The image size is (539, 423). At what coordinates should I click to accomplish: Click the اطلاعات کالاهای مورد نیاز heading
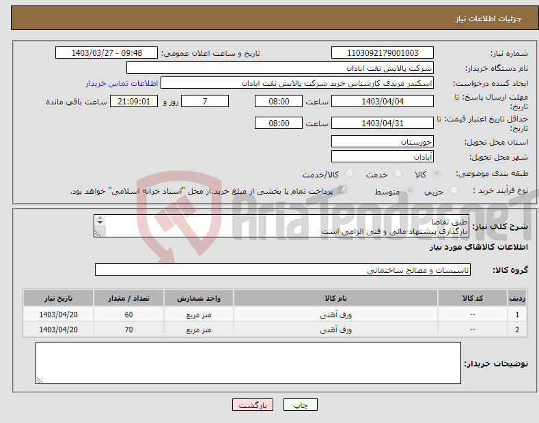(478, 247)
